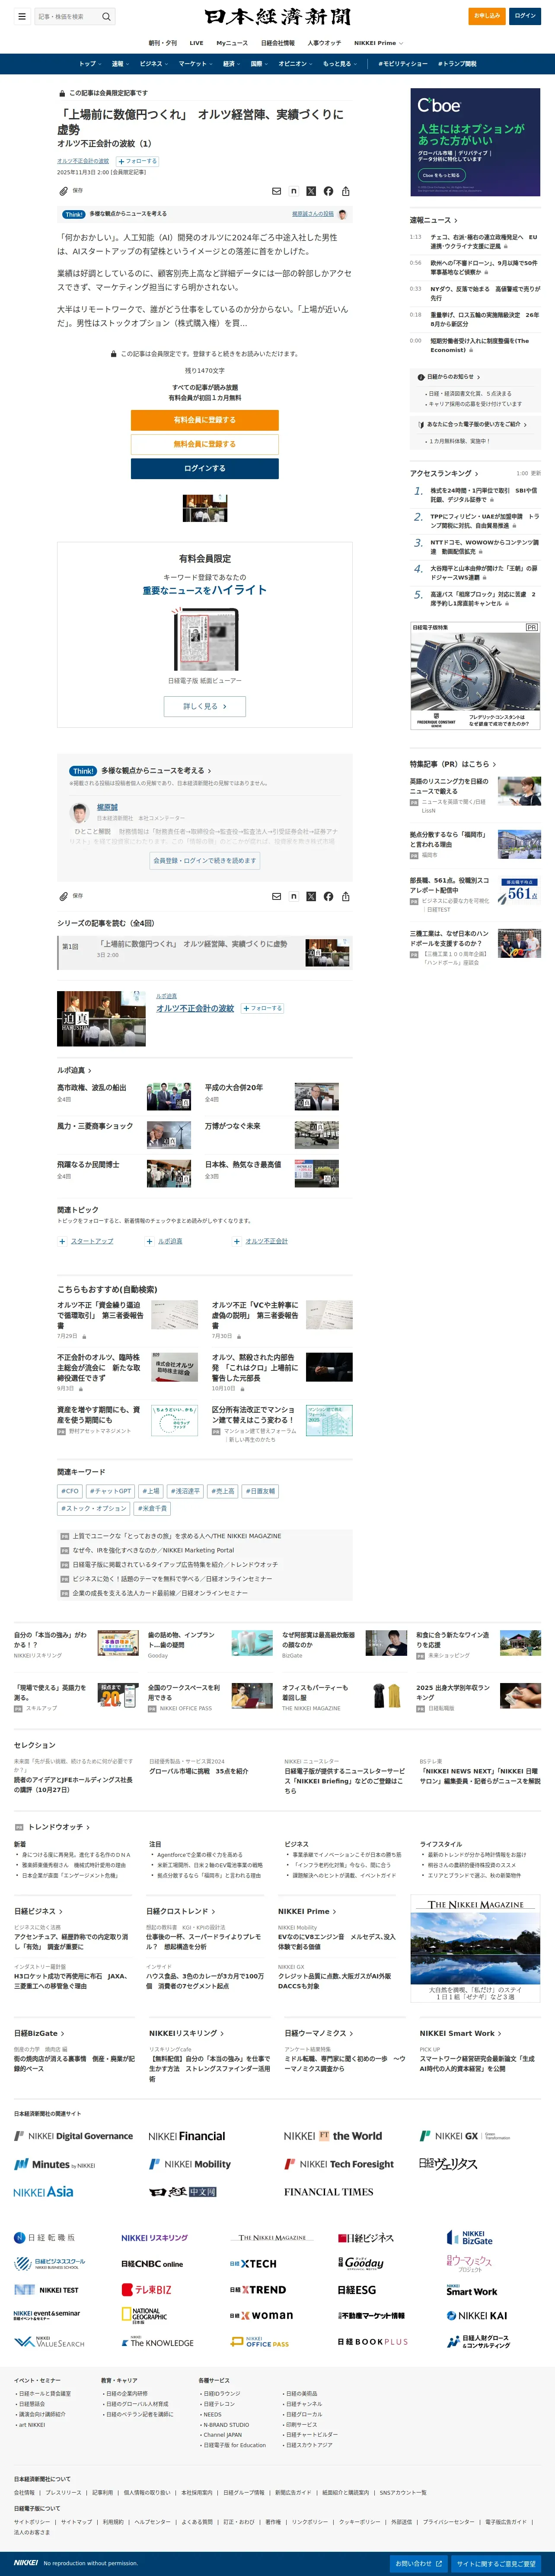Open the hamburger menu in the header

[21, 16]
